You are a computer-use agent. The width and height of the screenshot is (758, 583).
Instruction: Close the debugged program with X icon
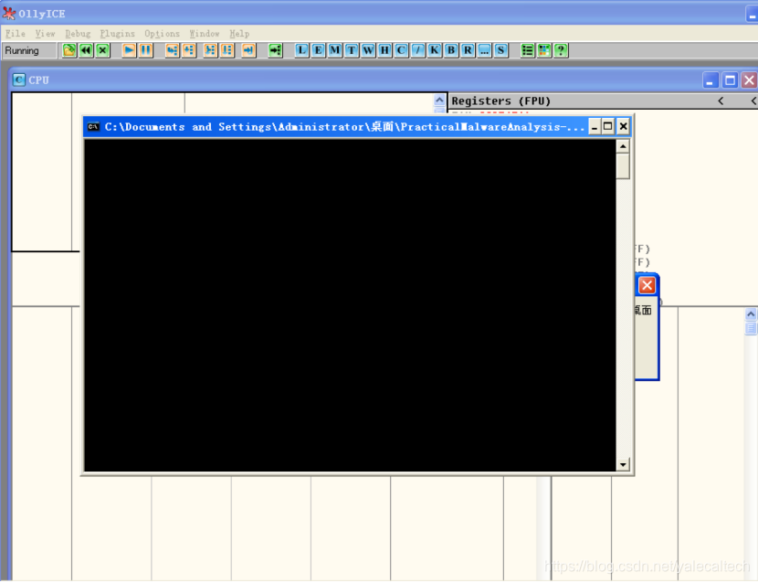tap(103, 50)
